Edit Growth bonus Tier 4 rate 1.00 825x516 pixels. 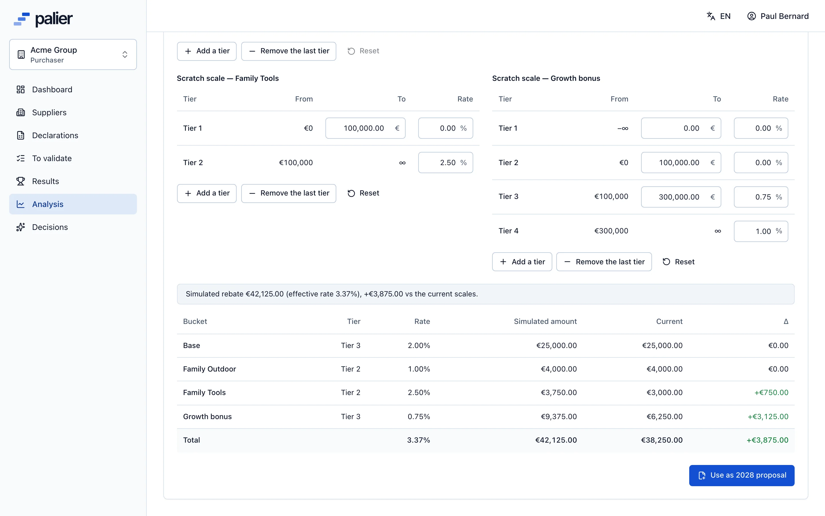(x=761, y=231)
